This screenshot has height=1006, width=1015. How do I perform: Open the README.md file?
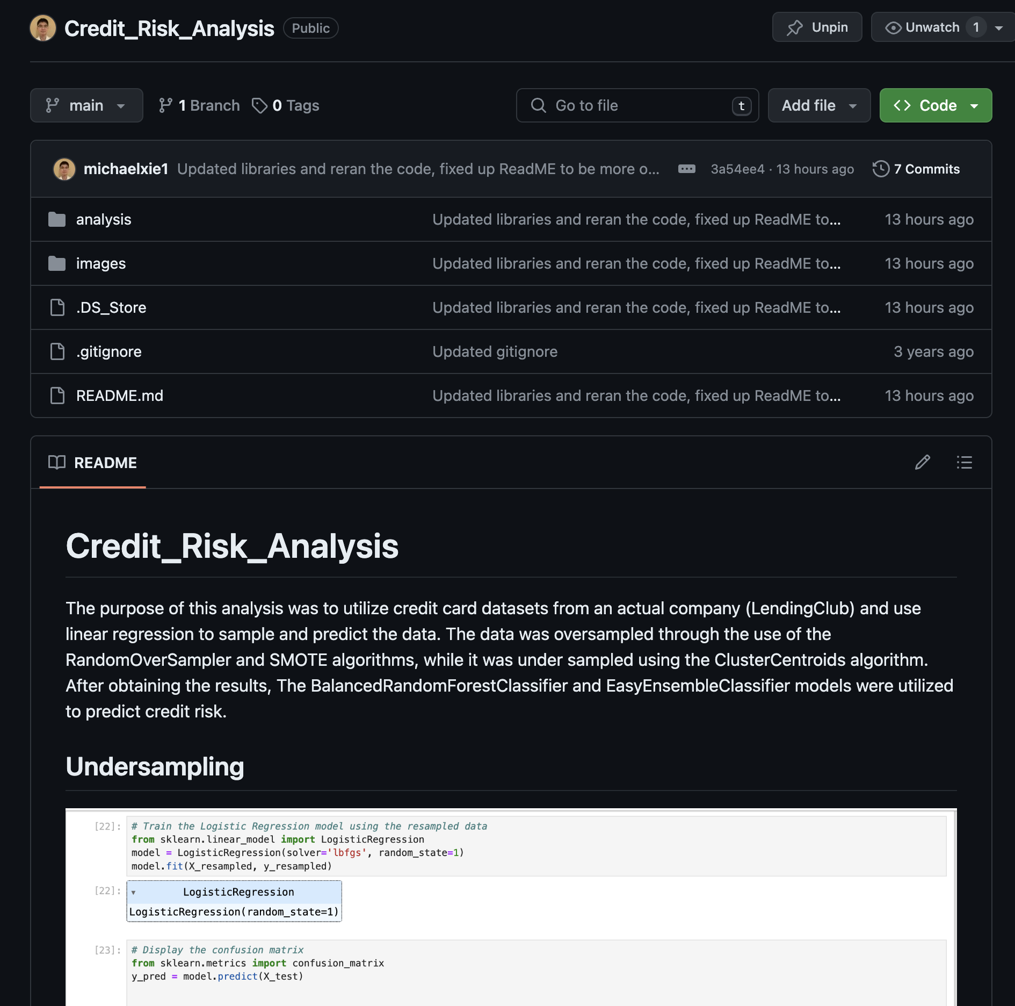click(120, 396)
